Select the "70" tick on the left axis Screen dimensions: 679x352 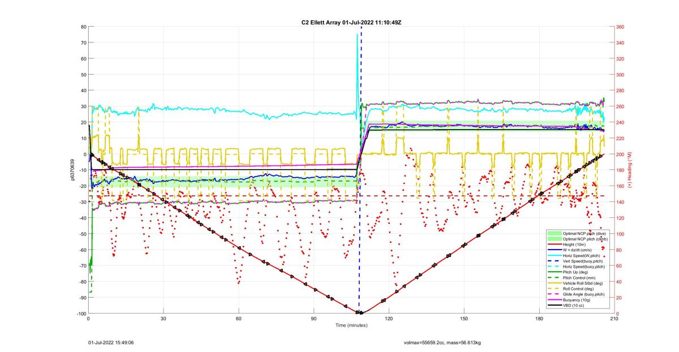pos(83,42)
